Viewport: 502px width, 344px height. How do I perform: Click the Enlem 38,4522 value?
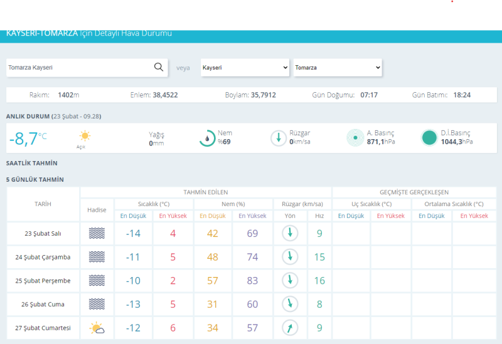point(165,95)
